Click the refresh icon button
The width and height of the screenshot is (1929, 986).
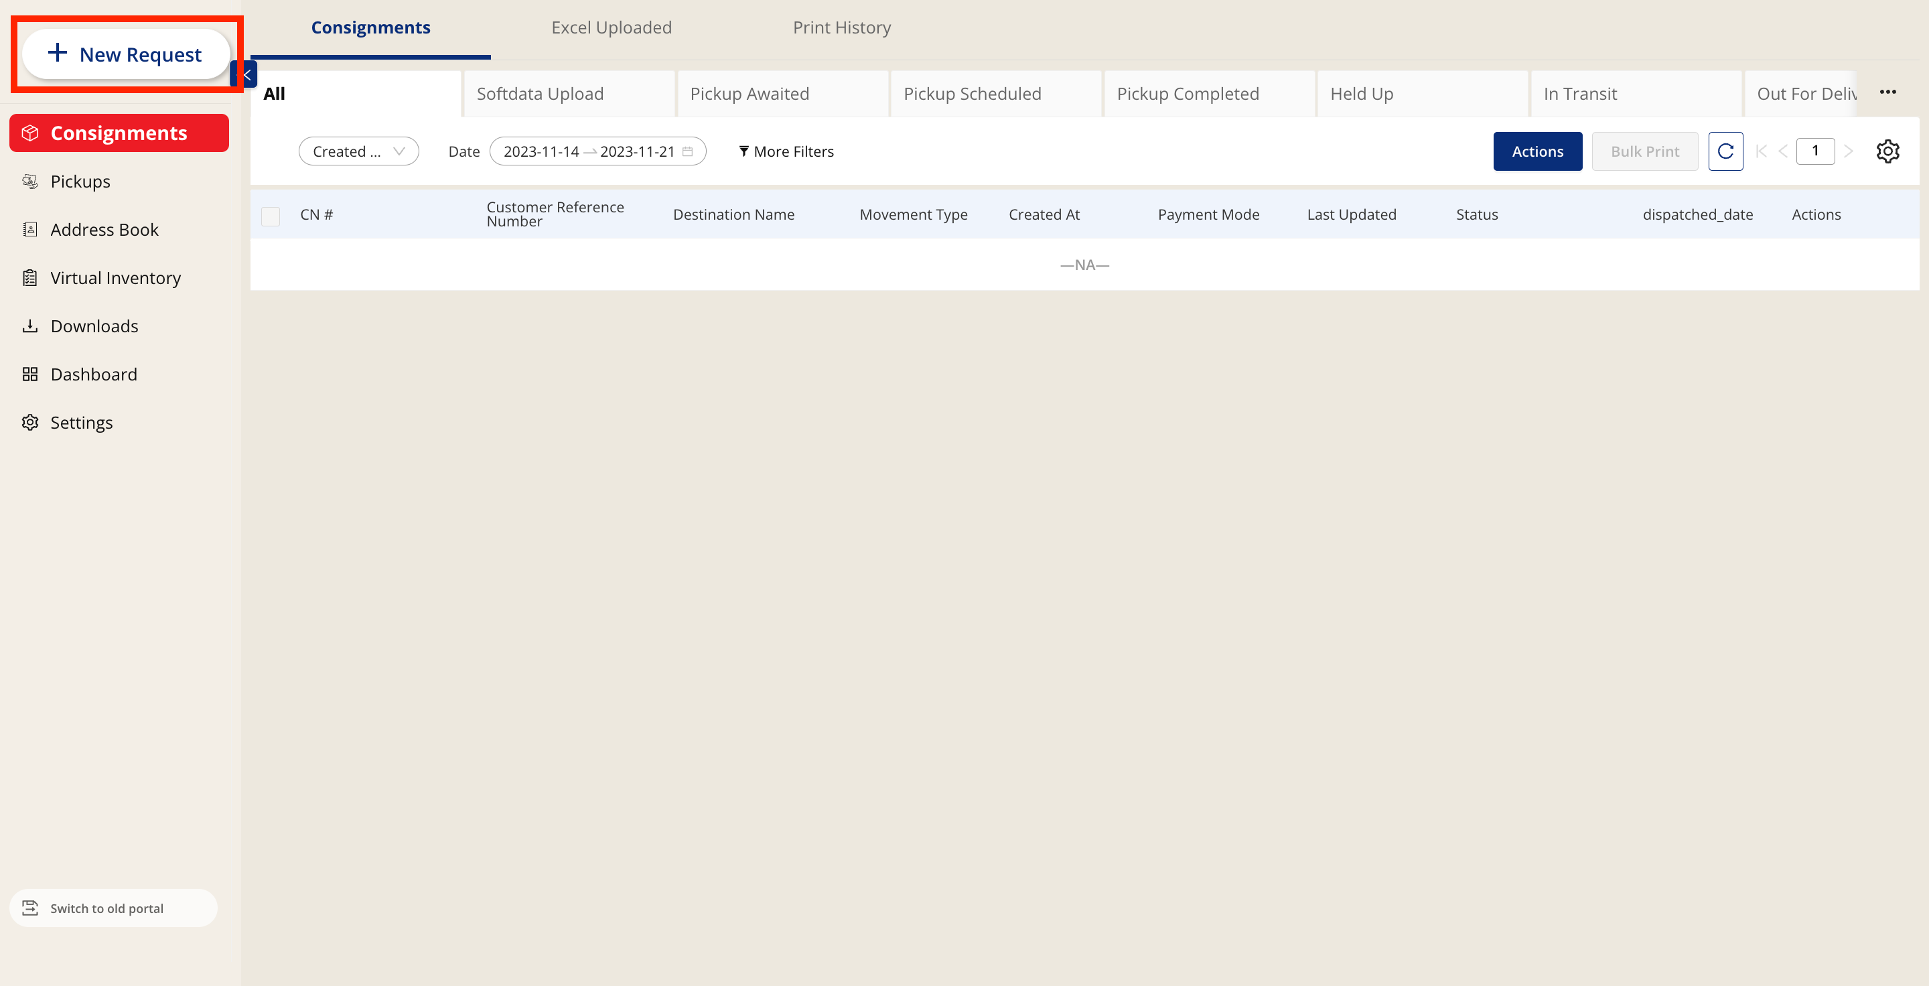point(1725,151)
